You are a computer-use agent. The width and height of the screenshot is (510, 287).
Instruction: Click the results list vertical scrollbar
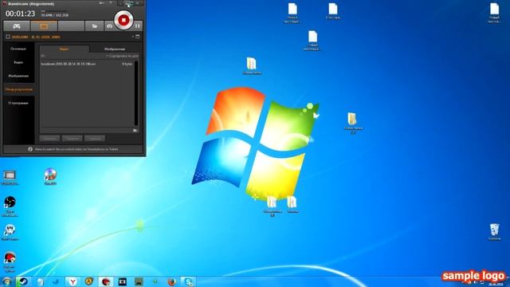point(136,93)
